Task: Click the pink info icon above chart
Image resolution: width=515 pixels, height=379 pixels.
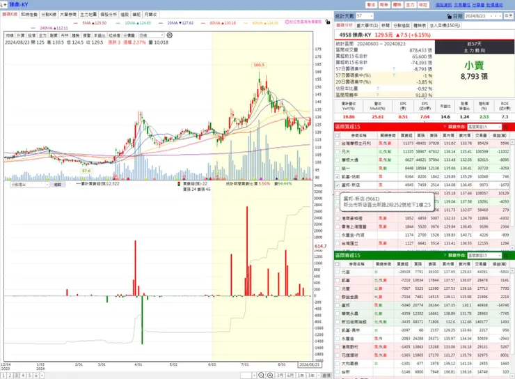Action: [287, 22]
